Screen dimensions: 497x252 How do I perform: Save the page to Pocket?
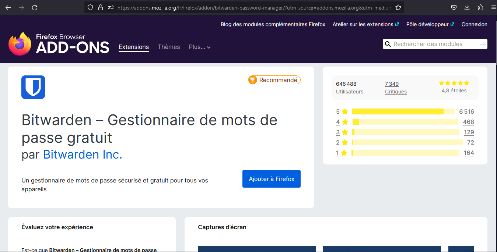(x=454, y=7)
